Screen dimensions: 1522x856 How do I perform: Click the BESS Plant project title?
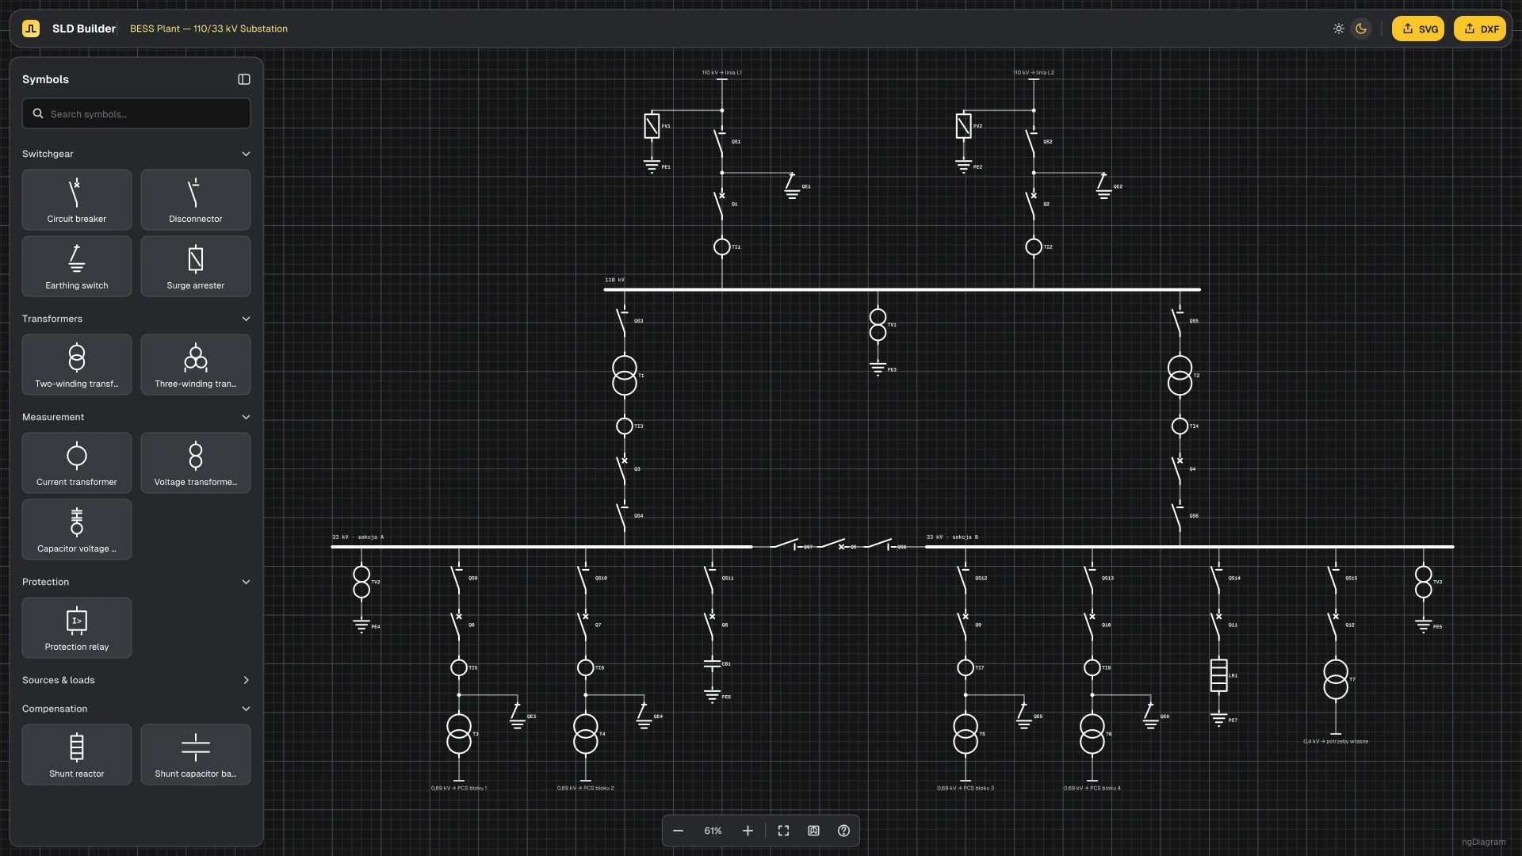coord(208,29)
